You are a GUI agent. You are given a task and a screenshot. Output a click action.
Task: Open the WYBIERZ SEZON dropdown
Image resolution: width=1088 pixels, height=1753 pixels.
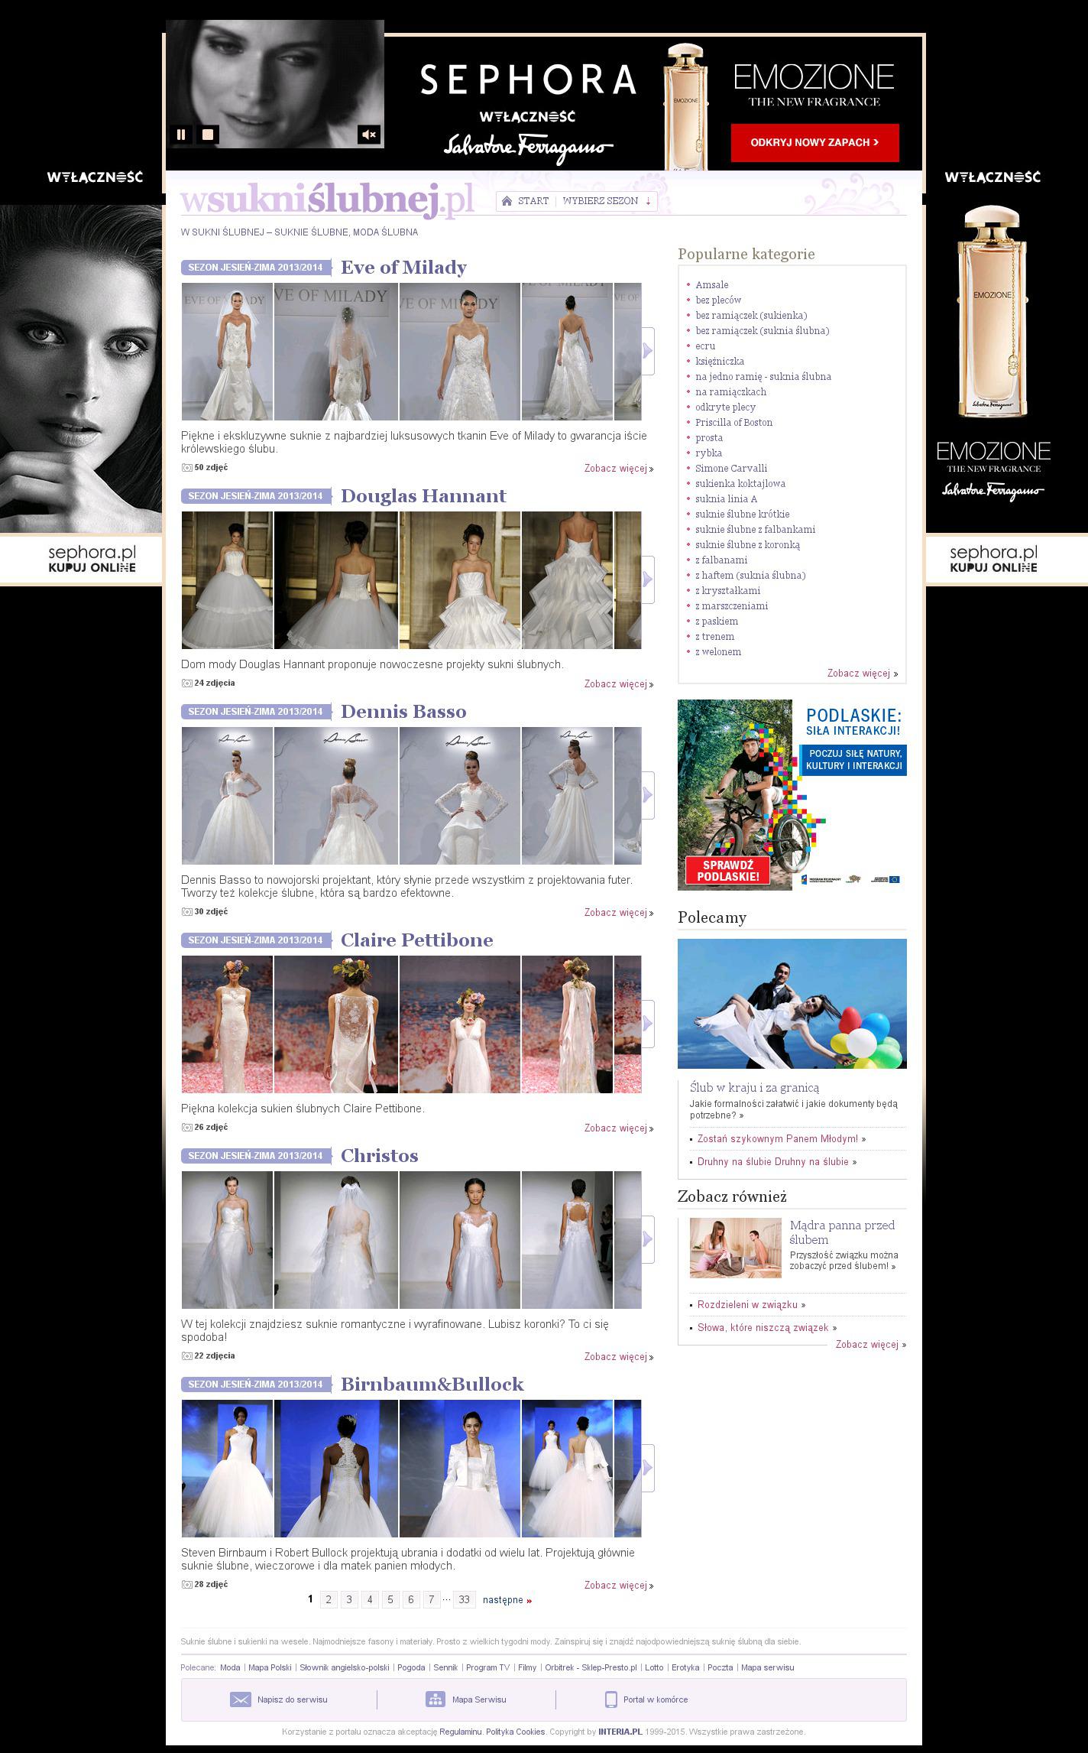[607, 201]
